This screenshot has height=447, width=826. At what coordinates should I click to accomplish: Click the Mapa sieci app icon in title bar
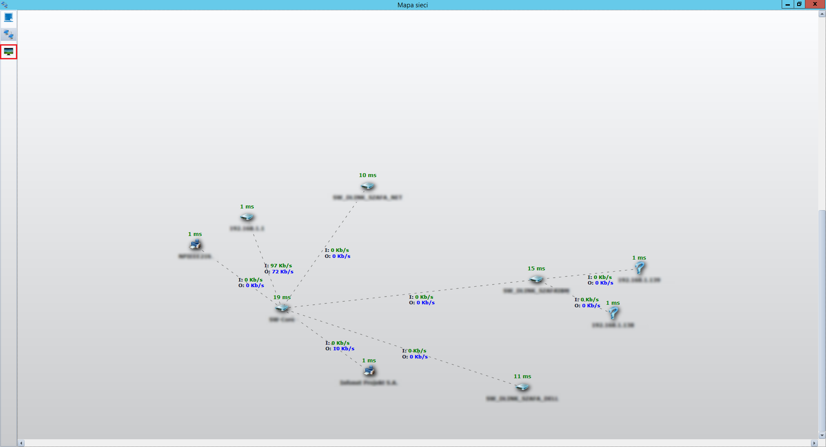click(x=5, y=5)
